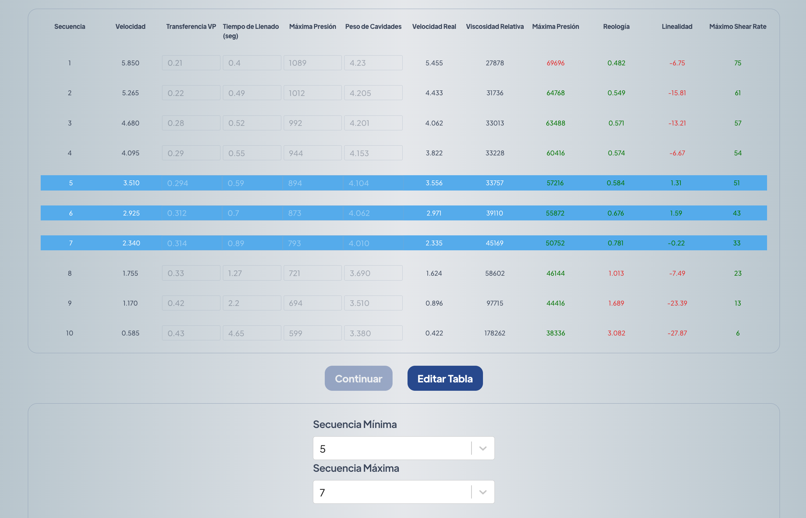
Task: Click Peso de Cavidades field showing 4.153
Action: [x=373, y=153]
